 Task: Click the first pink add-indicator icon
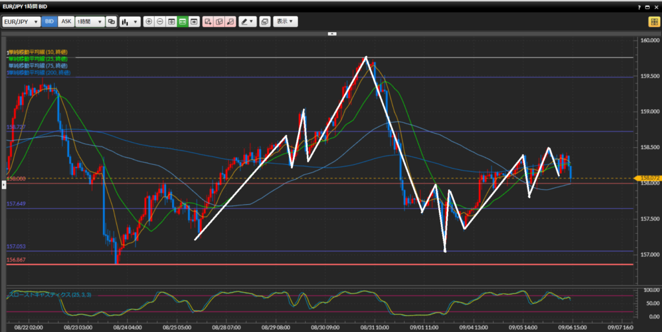coord(208,21)
